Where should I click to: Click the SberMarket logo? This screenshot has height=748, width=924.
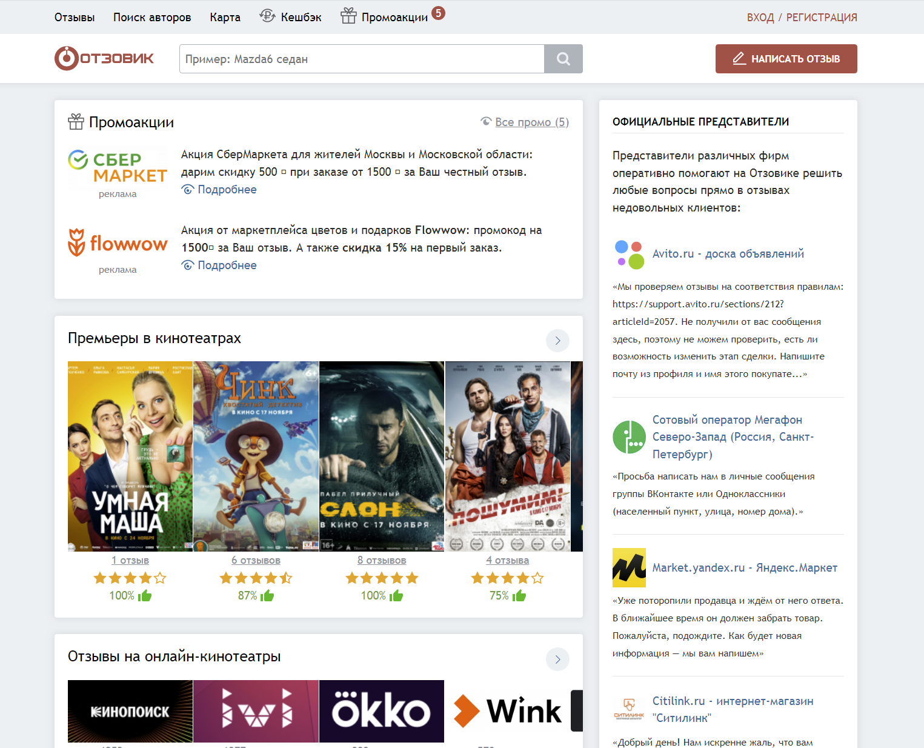coord(118,167)
